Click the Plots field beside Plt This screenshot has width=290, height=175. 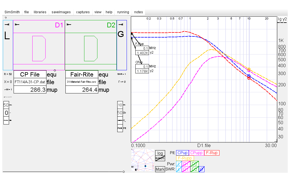point(120,128)
